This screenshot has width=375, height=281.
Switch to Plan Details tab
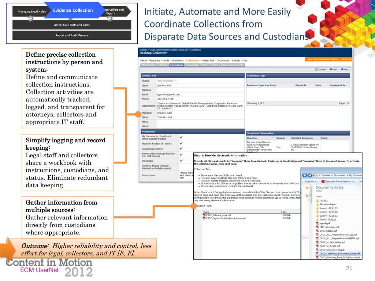pos(148,65)
